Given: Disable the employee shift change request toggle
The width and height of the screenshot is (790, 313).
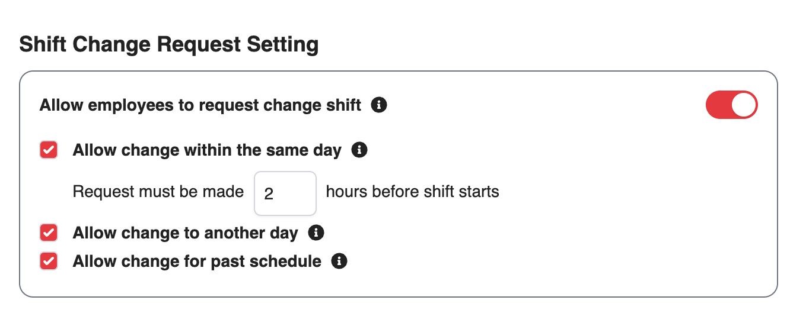Looking at the screenshot, I should pos(731,105).
